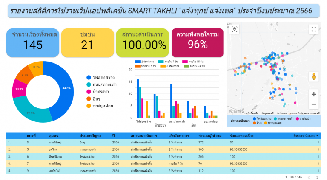Click 'เขาใบไม้' community cell in row 5
The height and width of the screenshot is (180, 327).
54,171
